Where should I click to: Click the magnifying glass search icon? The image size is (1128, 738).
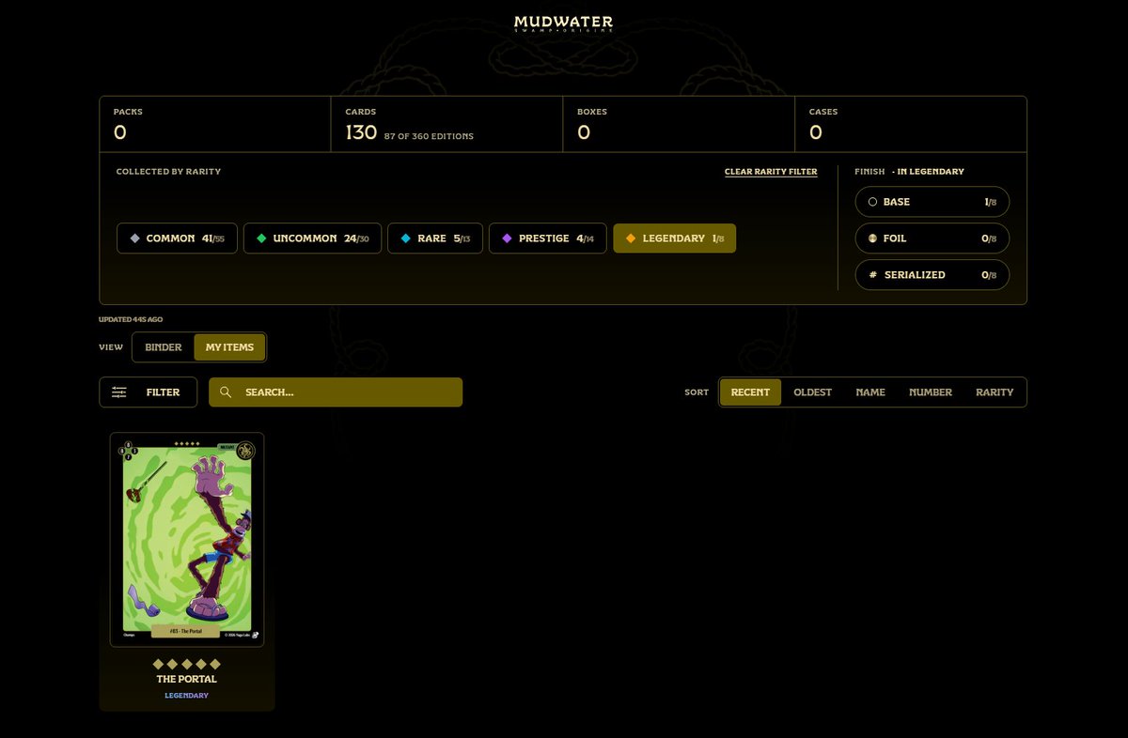pos(226,392)
